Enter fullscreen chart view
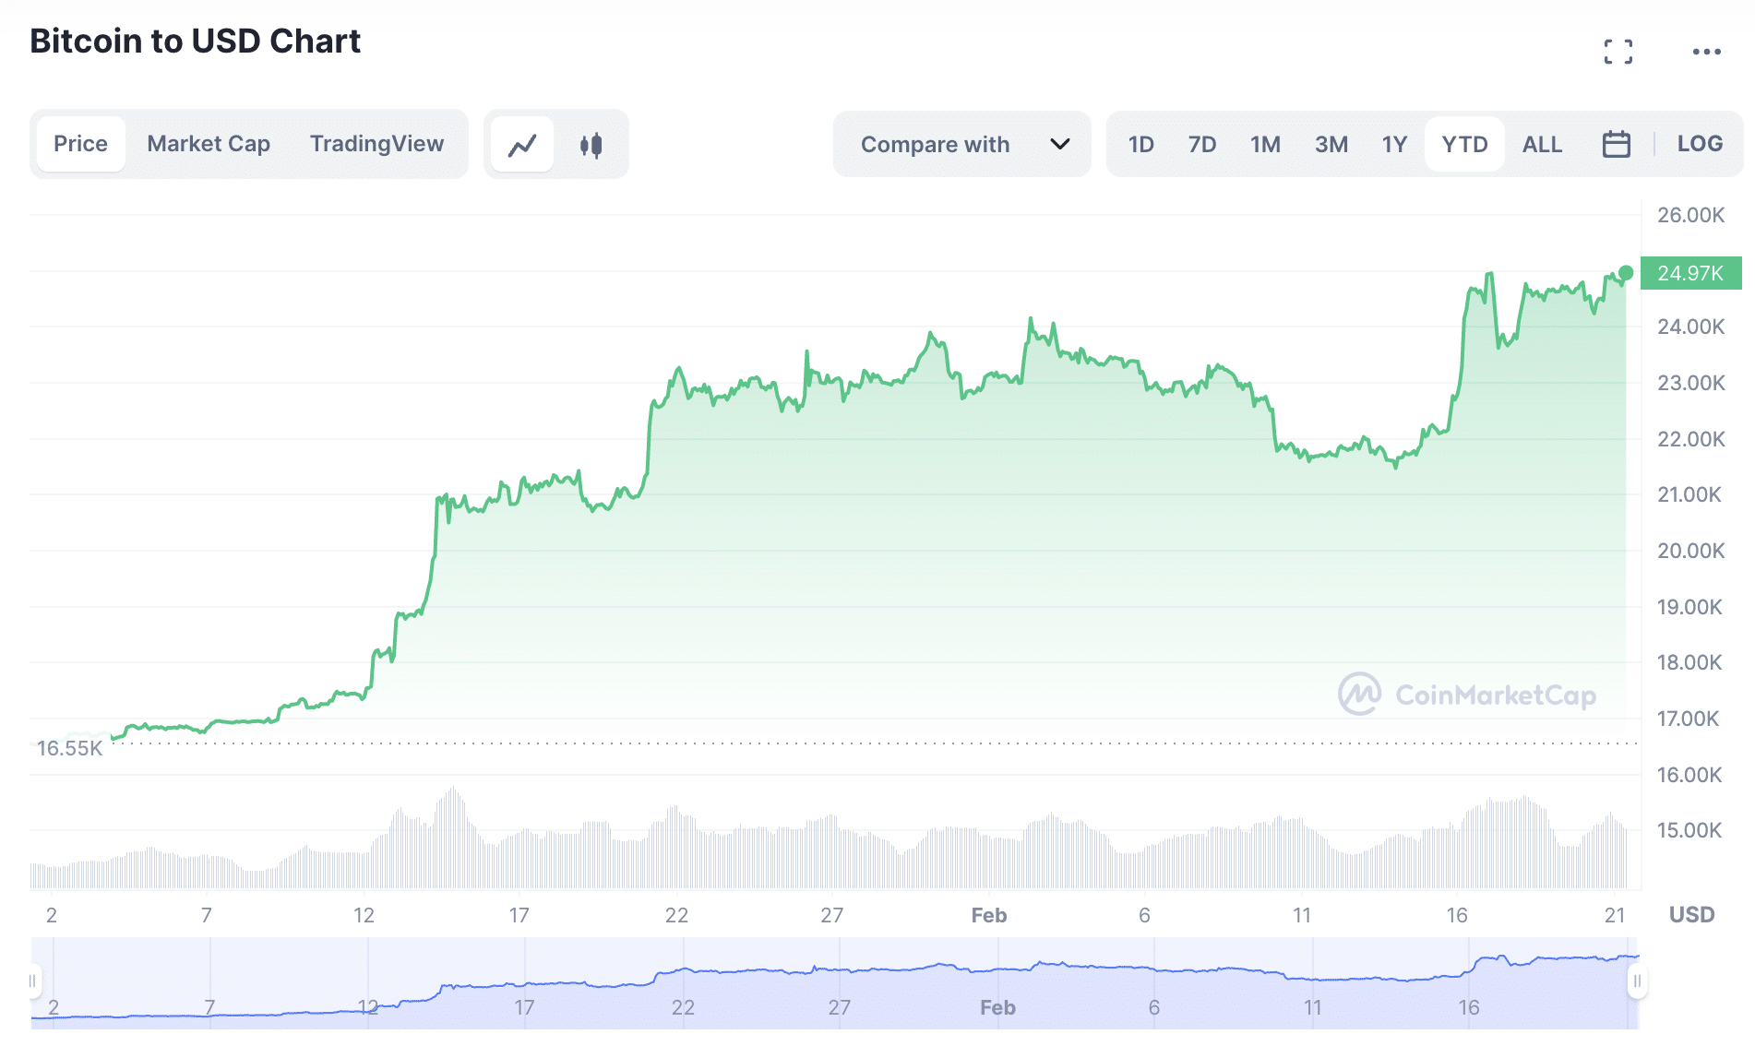This screenshot has width=1755, height=1046. click(x=1618, y=52)
